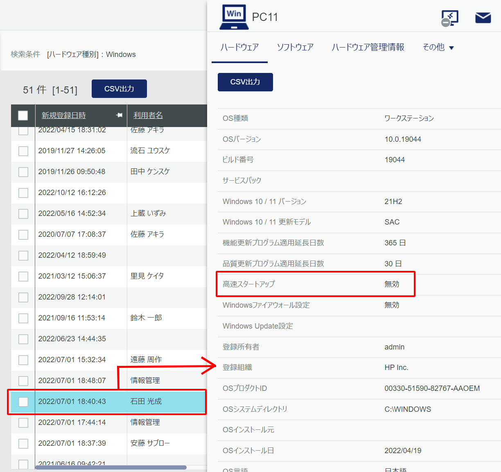Click the OSプロダクトID value 00330-51590-82767-AAOEM
The height and width of the screenshot is (472, 501).
(432, 388)
